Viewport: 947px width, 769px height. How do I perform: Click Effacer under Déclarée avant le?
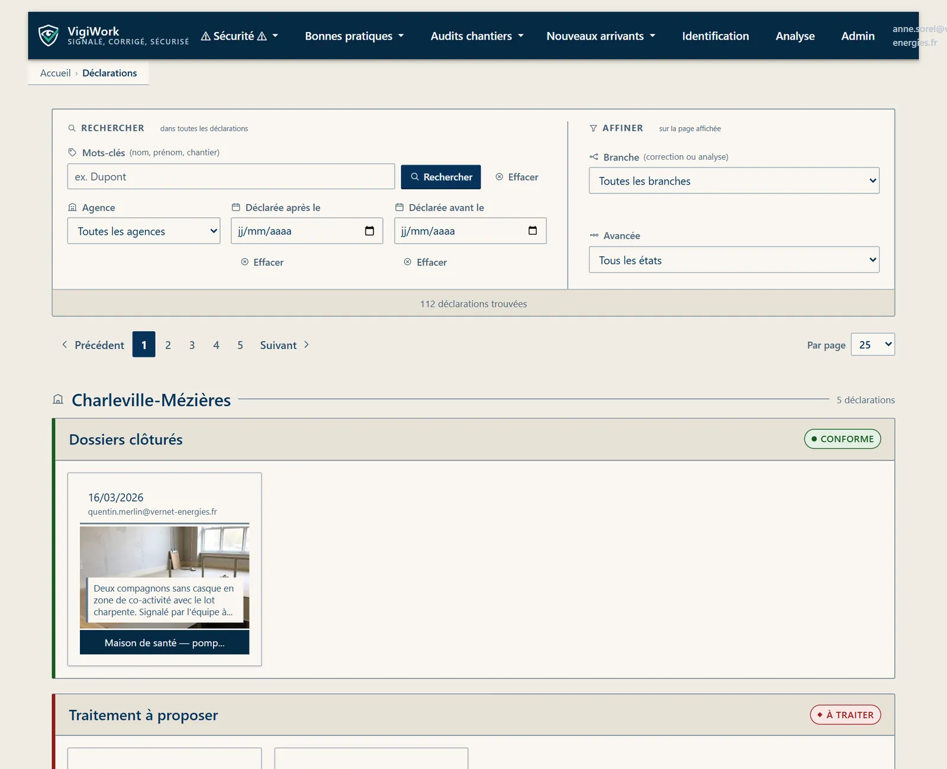(x=426, y=262)
